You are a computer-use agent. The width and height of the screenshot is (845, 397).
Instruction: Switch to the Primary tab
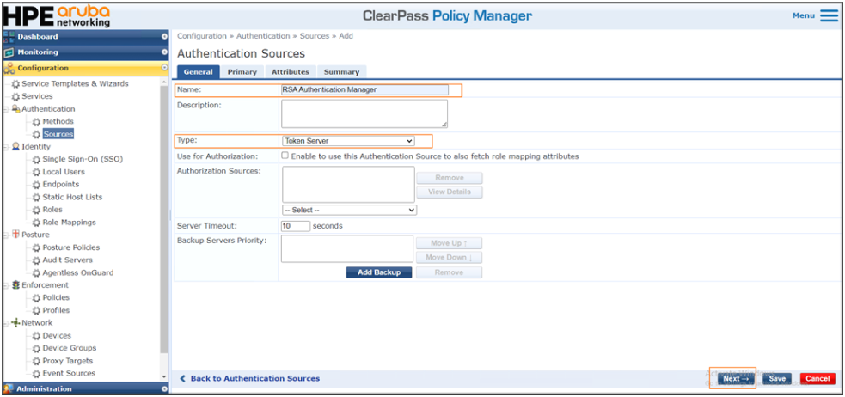(242, 72)
